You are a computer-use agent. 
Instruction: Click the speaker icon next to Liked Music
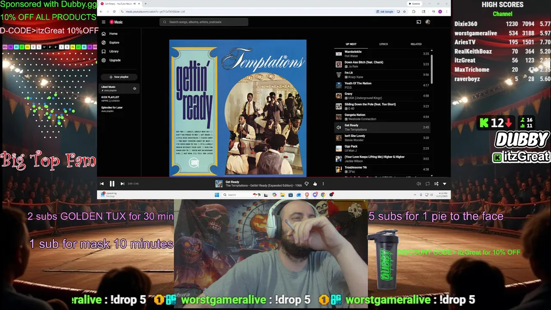134,89
